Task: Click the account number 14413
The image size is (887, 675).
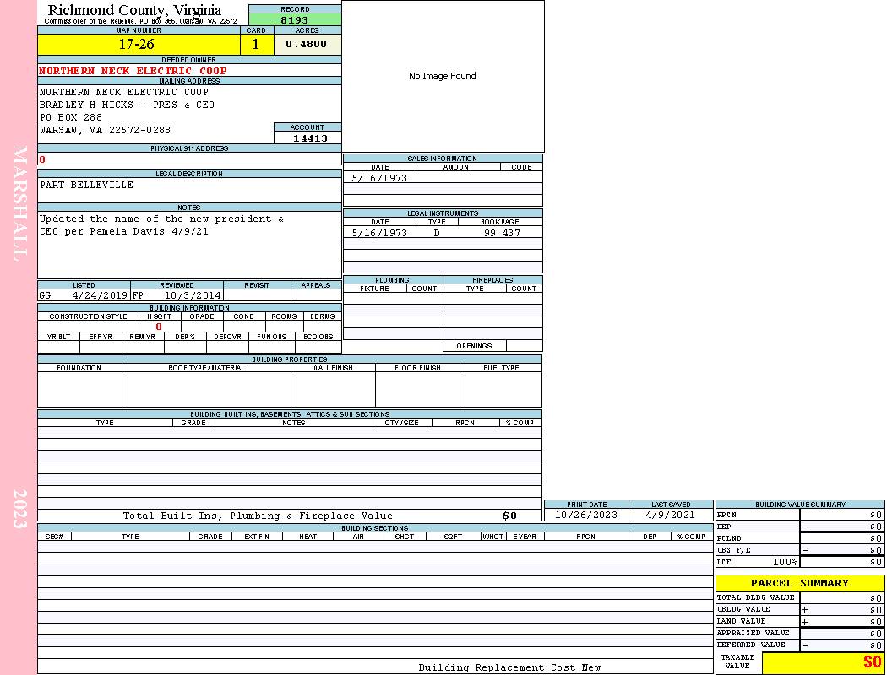Action: [x=310, y=138]
